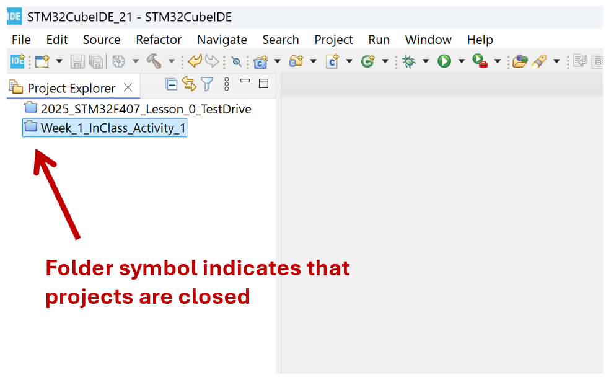The image size is (606, 380).
Task: Open the Project Explorer view menu dots
Action: point(227,84)
